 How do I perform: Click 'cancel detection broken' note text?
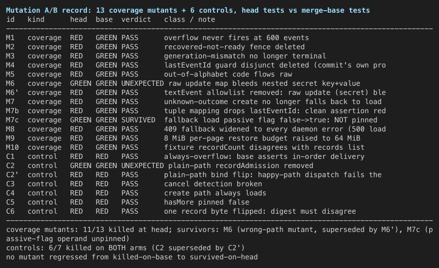(x=213, y=184)
